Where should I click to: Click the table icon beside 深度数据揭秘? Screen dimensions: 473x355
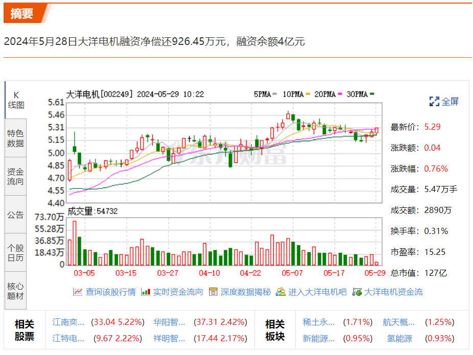pos(214,292)
